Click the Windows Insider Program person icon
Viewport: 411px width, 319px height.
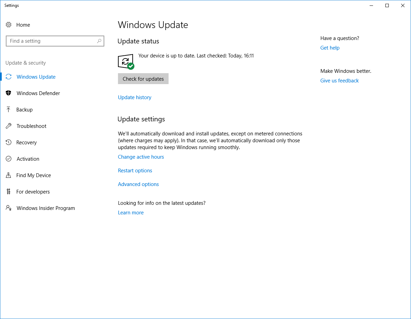click(9, 208)
